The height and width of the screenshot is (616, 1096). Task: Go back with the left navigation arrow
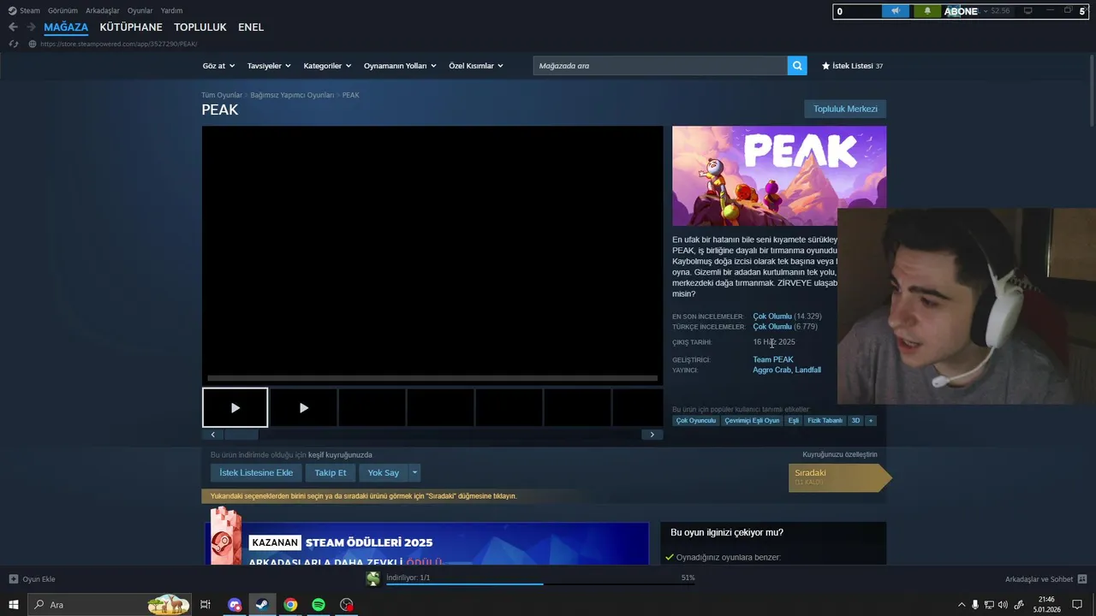13,27
